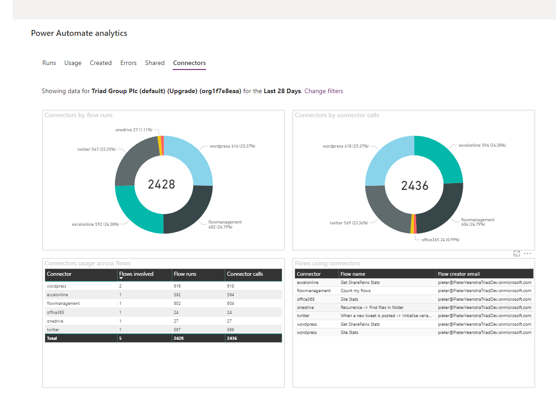Viewport: 556px width, 398px height.
Task: Click the Power Automate analytics heading
Action: coord(79,33)
